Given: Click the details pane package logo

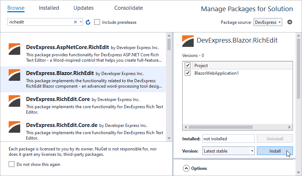Looking at the screenshot, I should pyautogui.click(x=188, y=41).
